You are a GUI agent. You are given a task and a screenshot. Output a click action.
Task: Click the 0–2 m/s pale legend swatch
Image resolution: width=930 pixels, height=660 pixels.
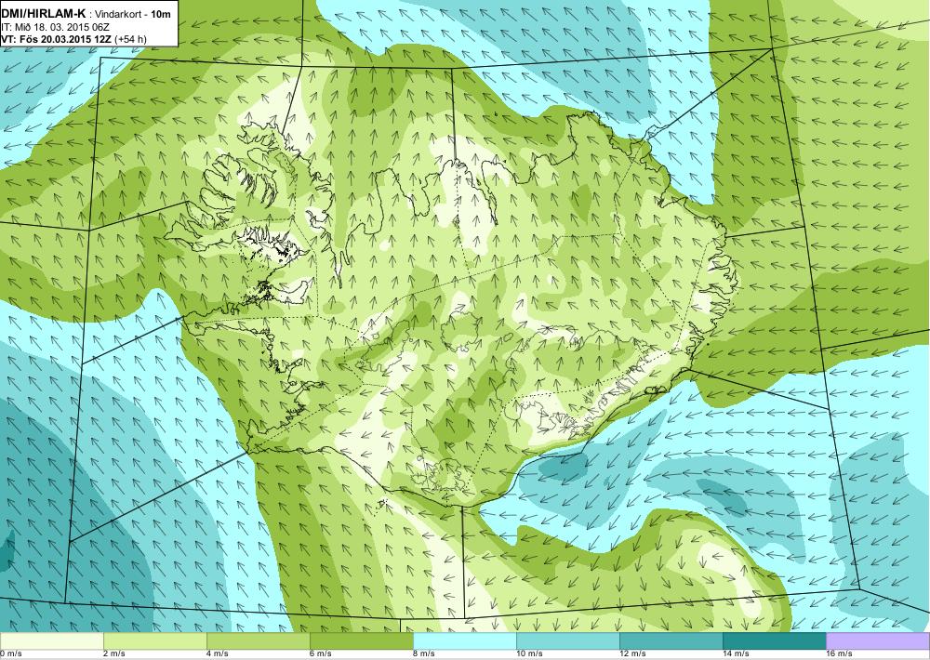tap(51, 641)
